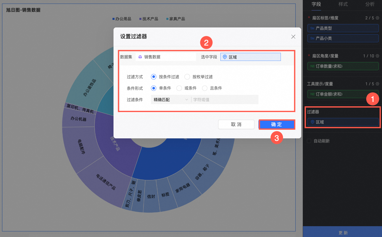Switch to the 样式 tab
Image resolution: width=382 pixels, height=237 pixels.
pos(343,4)
